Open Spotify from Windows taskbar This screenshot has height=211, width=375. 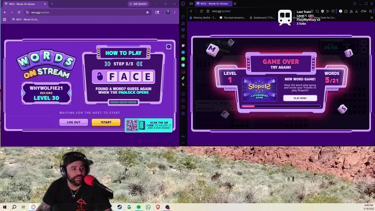(x=139, y=207)
